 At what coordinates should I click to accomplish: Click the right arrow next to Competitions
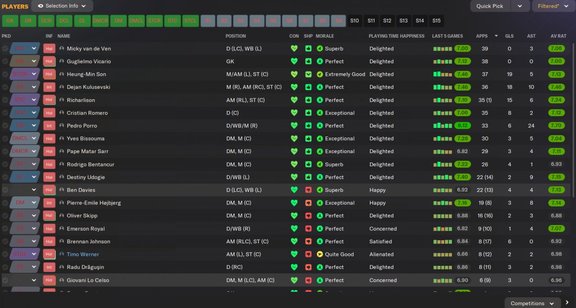567,303
